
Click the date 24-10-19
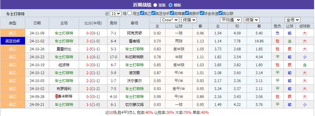click(37, 65)
